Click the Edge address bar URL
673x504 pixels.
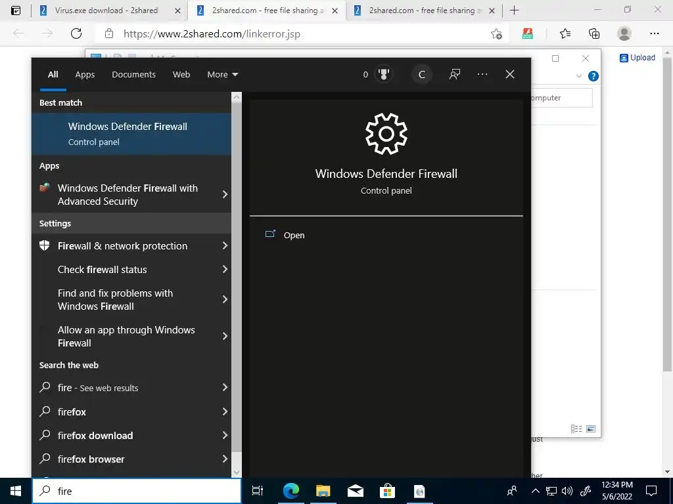click(212, 34)
